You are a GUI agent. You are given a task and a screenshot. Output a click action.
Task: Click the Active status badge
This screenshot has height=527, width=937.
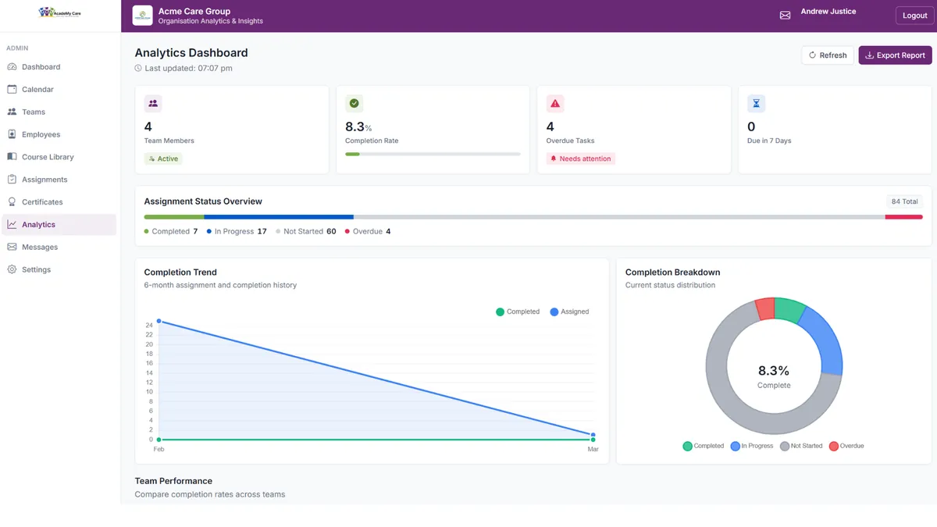coord(163,158)
